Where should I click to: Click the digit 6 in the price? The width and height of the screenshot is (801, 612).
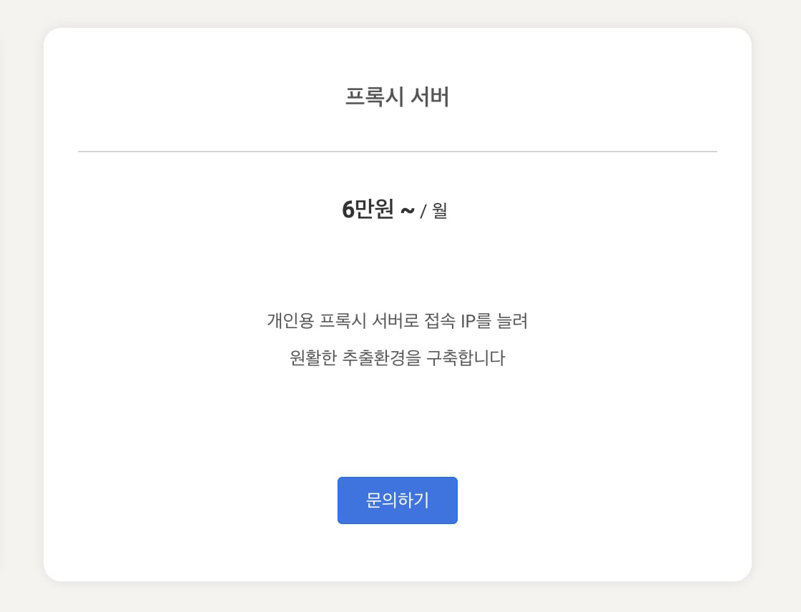(348, 210)
